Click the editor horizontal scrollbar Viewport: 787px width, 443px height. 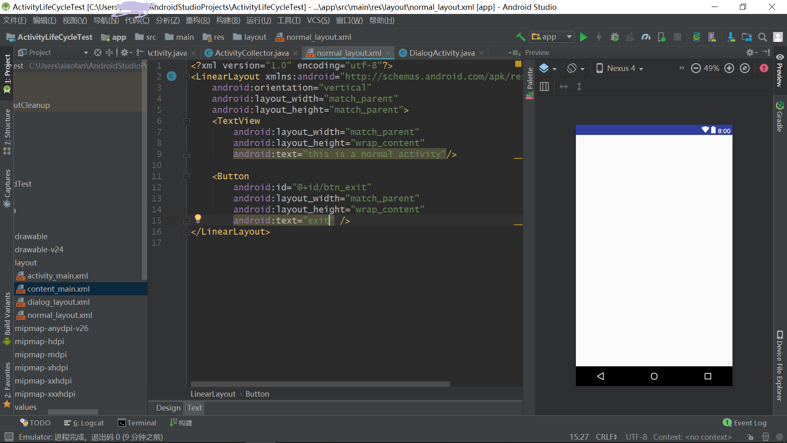(320, 384)
